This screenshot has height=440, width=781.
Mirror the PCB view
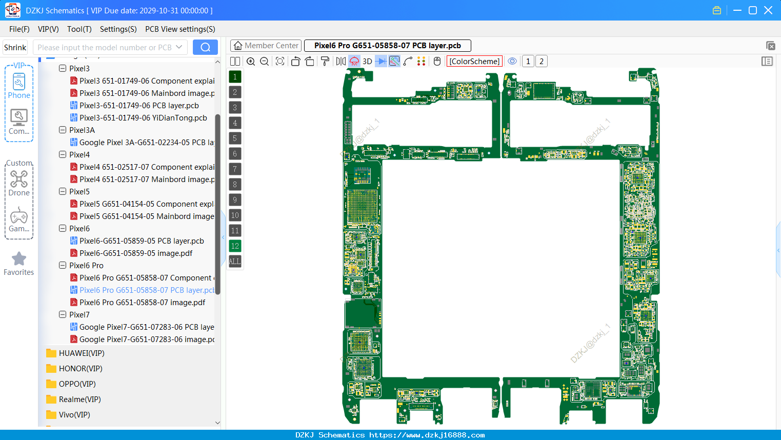[341, 61]
